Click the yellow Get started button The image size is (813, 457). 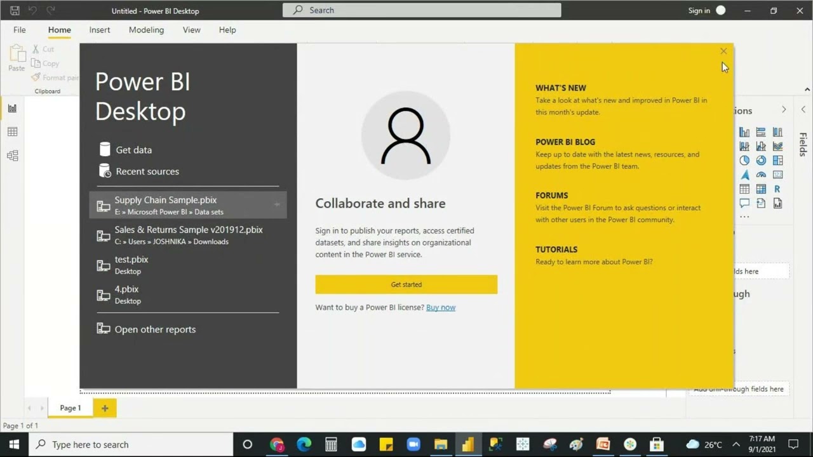tap(406, 284)
